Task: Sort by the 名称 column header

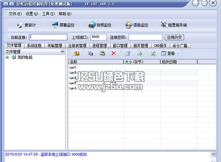Action: 96,62
